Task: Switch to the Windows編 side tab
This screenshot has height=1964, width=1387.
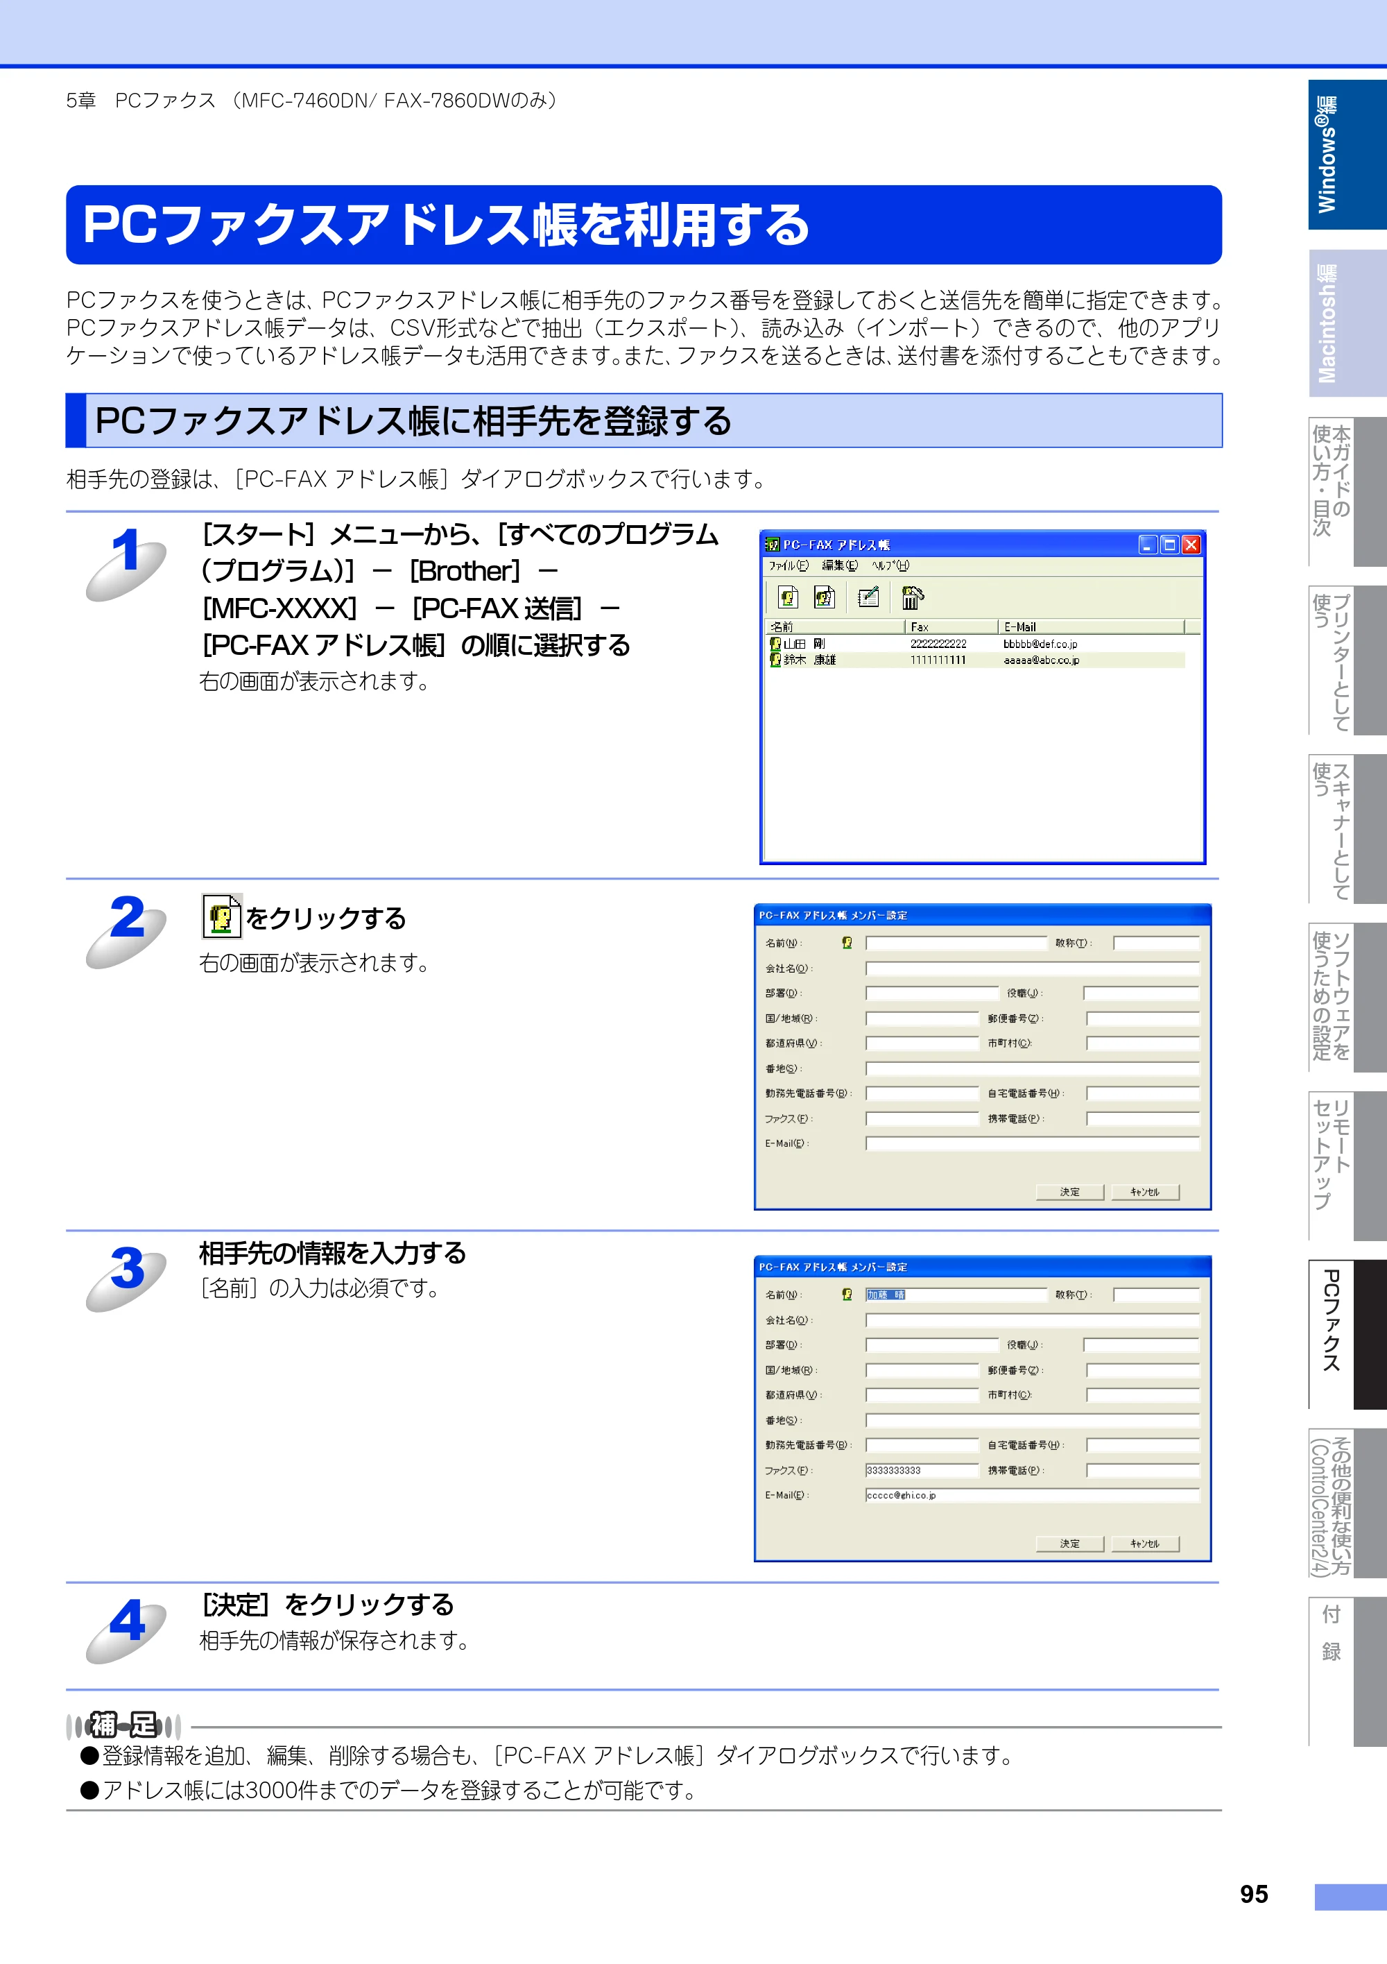Action: (1347, 155)
